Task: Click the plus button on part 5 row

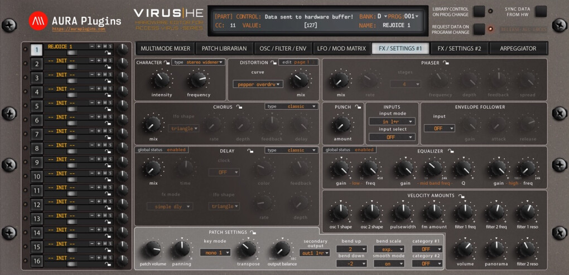Action: (x=98, y=103)
